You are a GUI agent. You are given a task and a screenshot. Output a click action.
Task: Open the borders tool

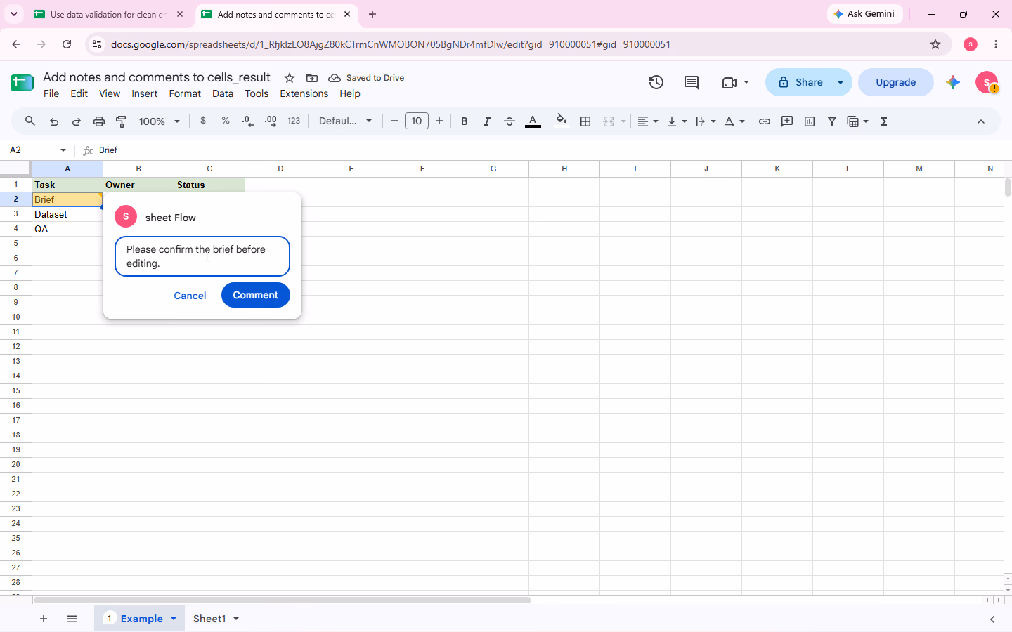point(585,121)
